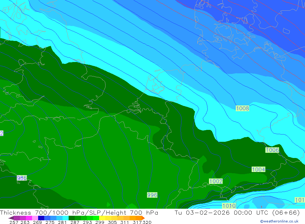Click the 1008 isobar label
This screenshot has width=305, height=224.
242,108
